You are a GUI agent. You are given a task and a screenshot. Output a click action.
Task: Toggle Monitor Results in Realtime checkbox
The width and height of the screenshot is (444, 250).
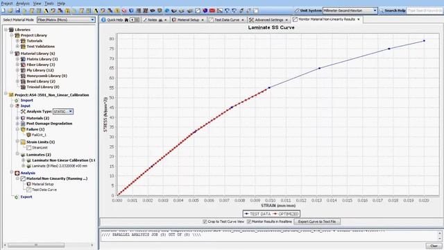pyautogui.click(x=249, y=222)
